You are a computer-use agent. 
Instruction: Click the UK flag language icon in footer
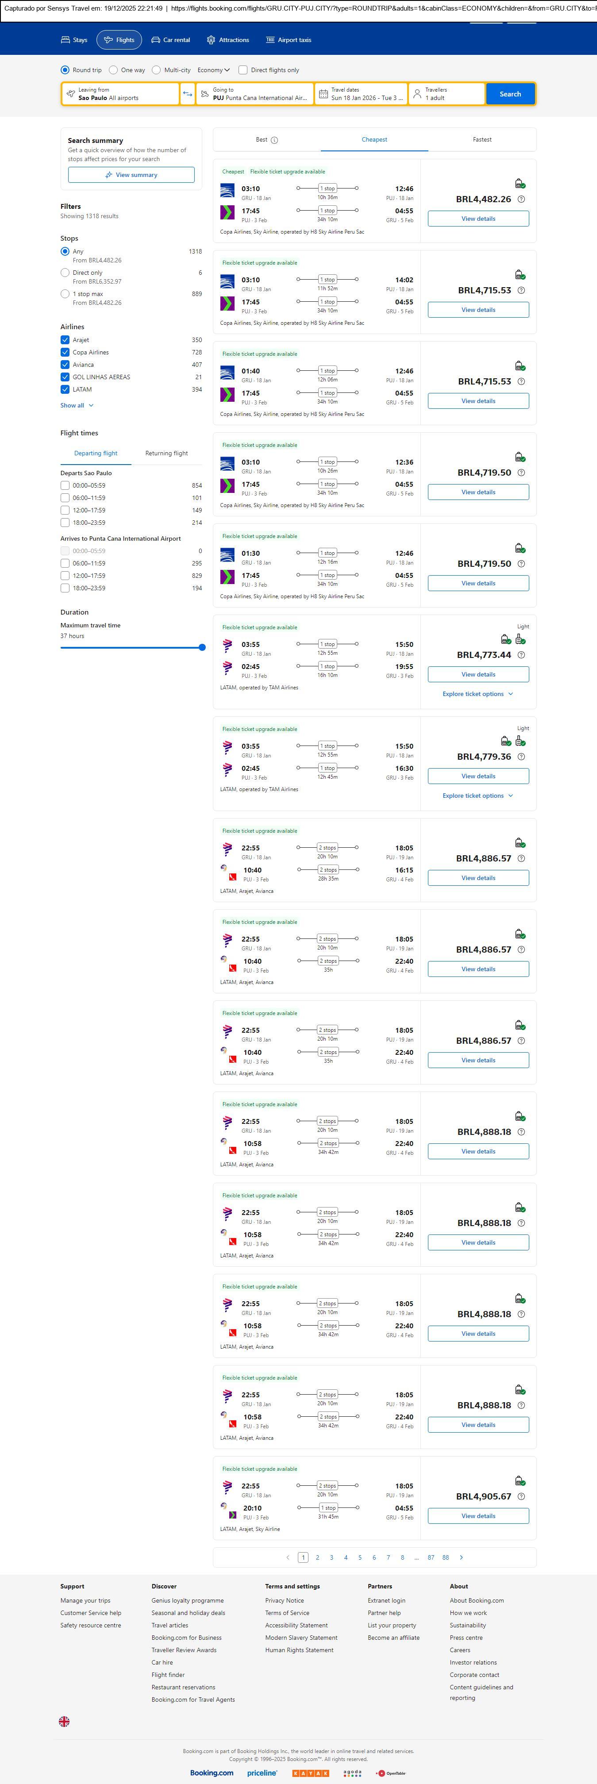coord(65,1721)
